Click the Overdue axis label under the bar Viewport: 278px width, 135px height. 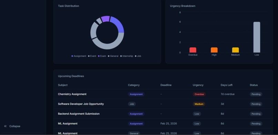tap(193, 55)
